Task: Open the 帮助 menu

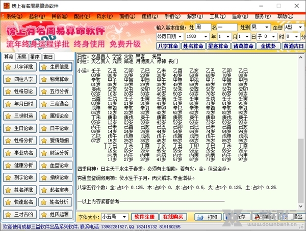Action: coord(285,16)
